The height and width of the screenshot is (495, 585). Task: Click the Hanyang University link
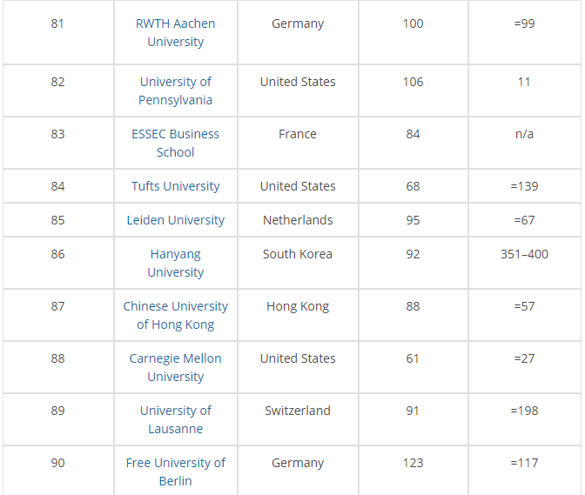click(x=175, y=263)
